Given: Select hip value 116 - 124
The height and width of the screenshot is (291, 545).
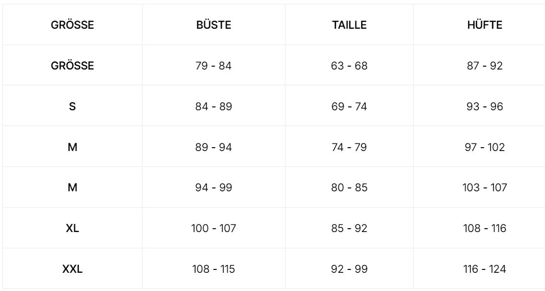Looking at the screenshot, I should (485, 269).
